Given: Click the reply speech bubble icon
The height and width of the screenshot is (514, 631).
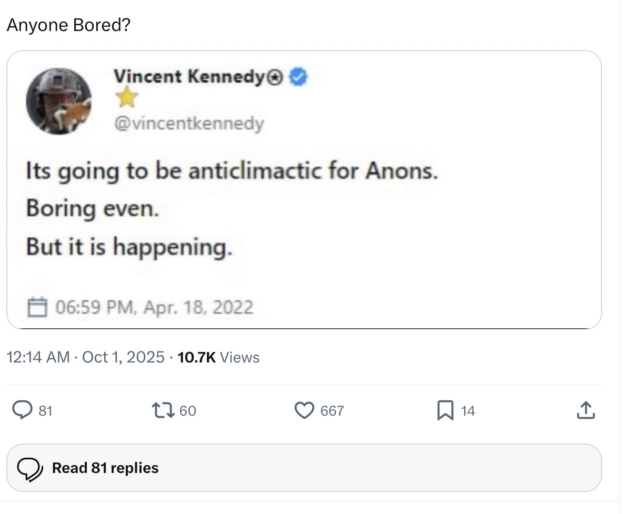Looking at the screenshot, I should tap(22, 410).
